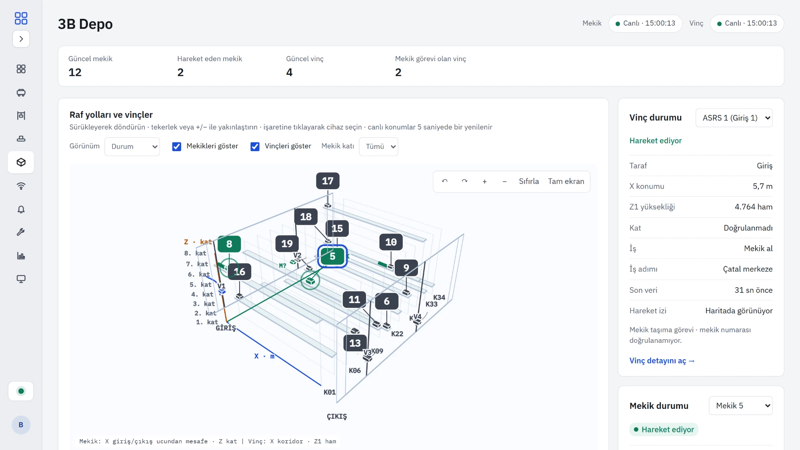This screenshot has width=800, height=450.
Task: Click the app logo grid icon
Action: click(21, 18)
